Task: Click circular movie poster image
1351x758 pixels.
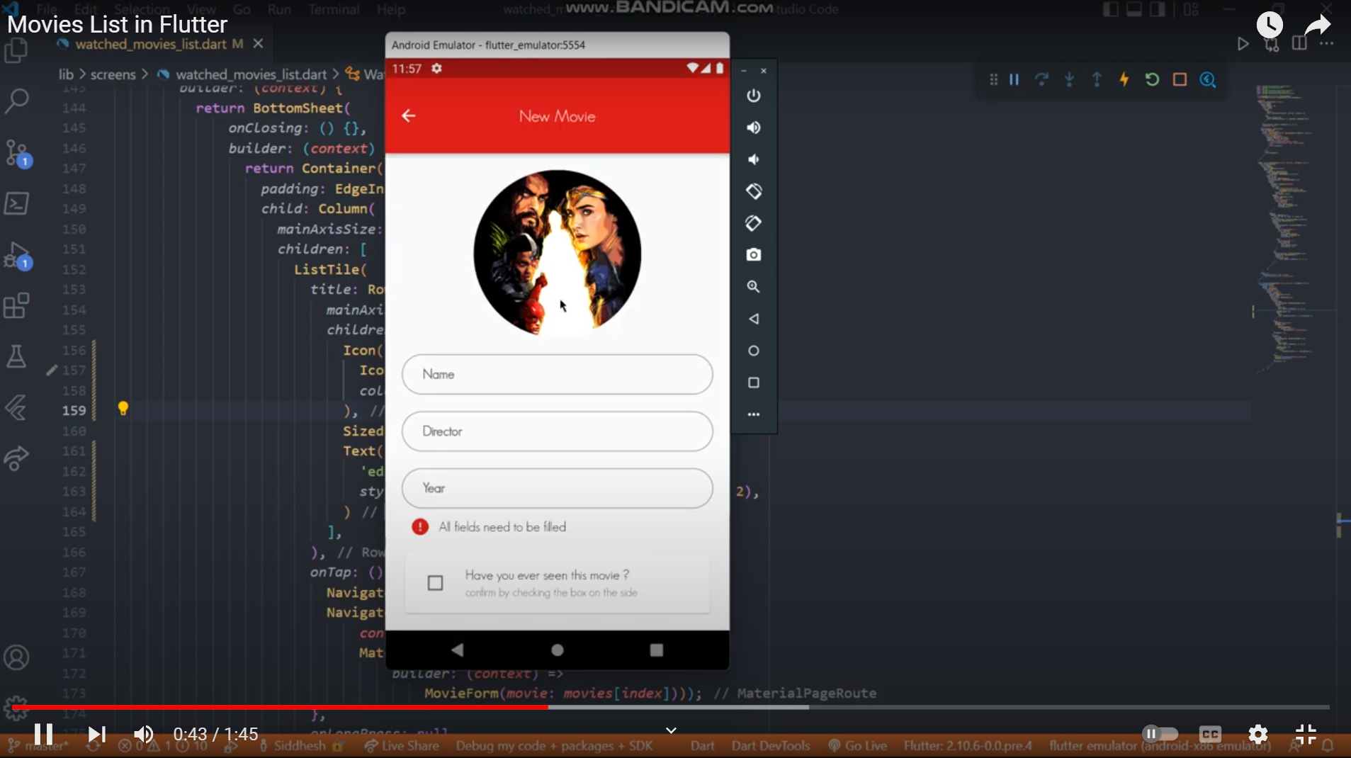Action: click(x=557, y=252)
